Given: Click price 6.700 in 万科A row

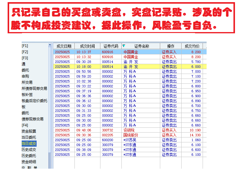Looking at the screenshot, I should coord(196,106).
